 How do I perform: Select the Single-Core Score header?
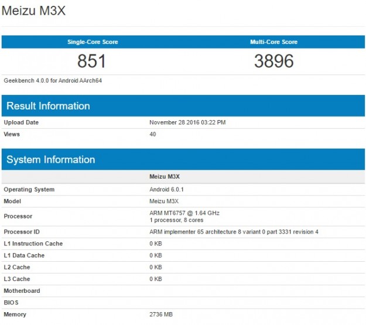click(93, 42)
